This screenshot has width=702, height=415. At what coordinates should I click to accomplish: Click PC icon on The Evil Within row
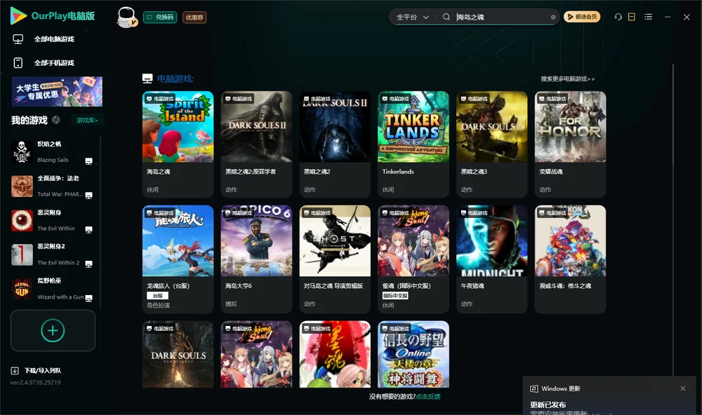point(88,230)
